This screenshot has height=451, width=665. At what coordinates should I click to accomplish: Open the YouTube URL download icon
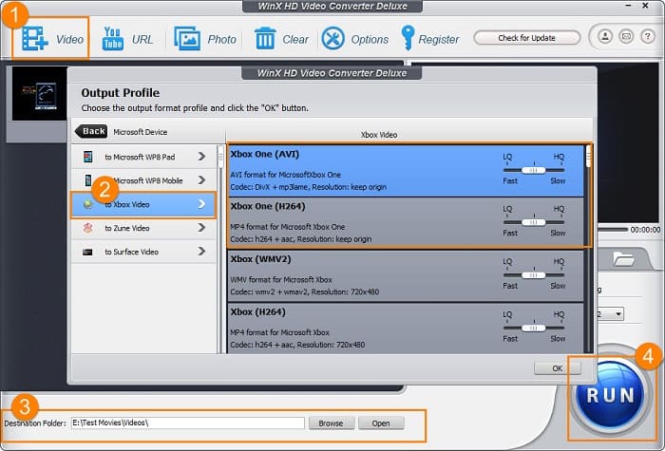[x=113, y=39]
